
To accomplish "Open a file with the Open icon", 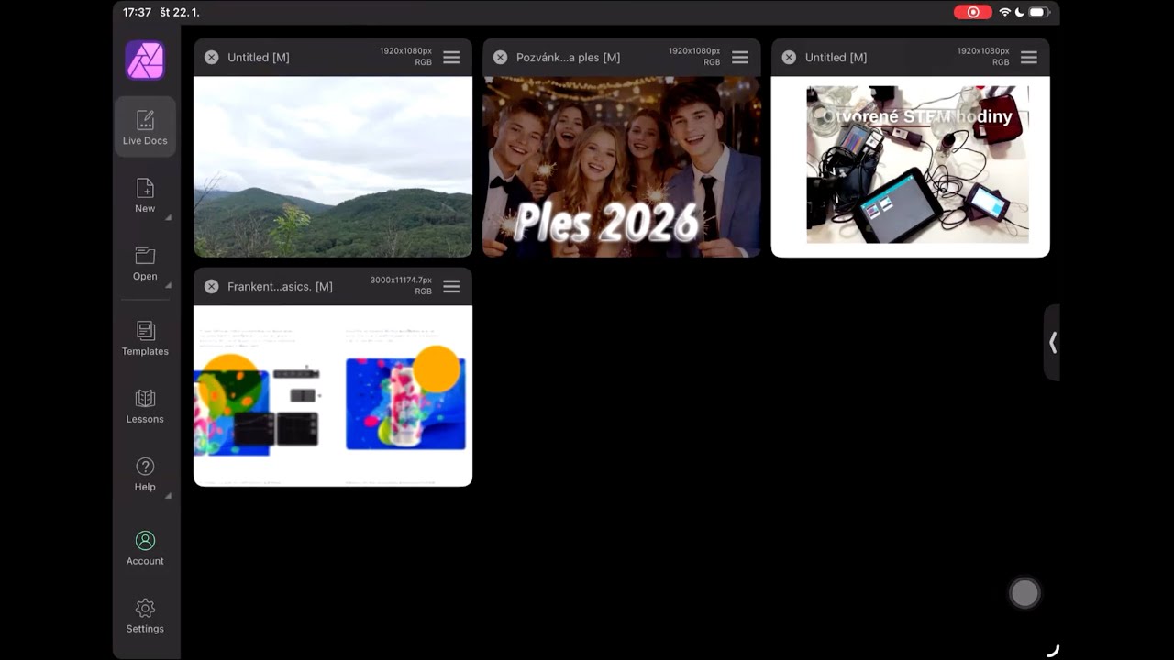I will point(145,263).
